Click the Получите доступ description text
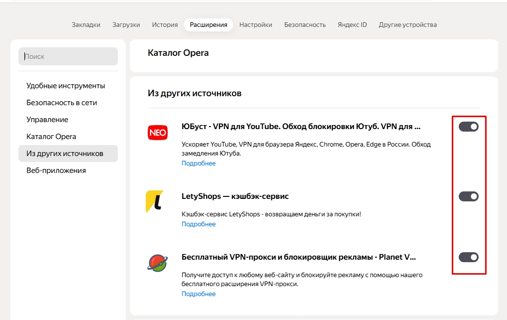This screenshot has width=507, height=320. [x=302, y=280]
